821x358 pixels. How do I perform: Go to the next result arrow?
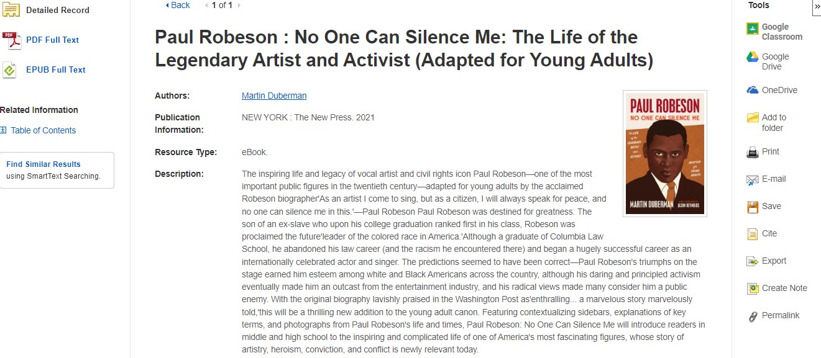239,6
